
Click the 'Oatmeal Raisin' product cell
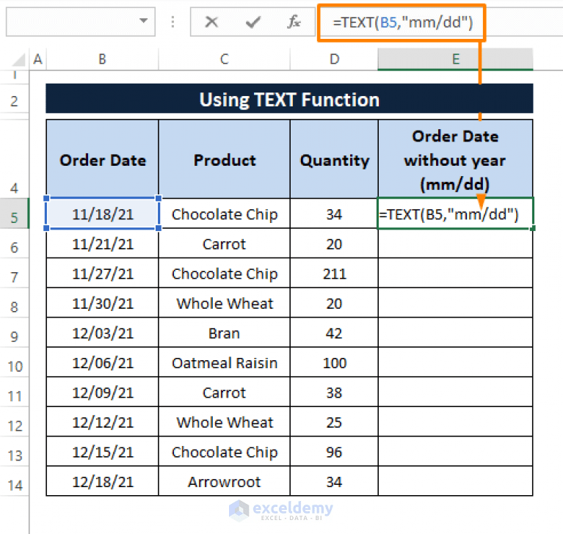[x=224, y=362]
